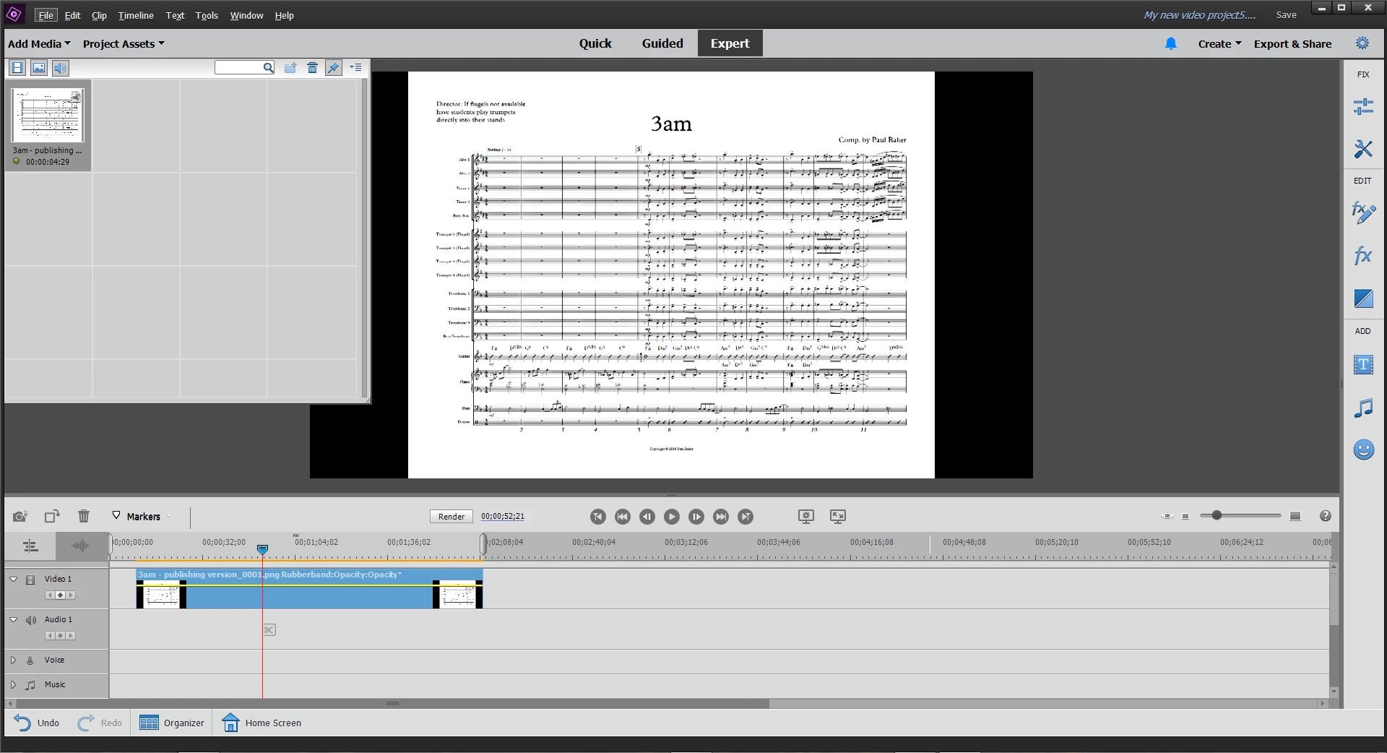Open the Transitions panel icon
1387x753 pixels.
tap(1363, 298)
